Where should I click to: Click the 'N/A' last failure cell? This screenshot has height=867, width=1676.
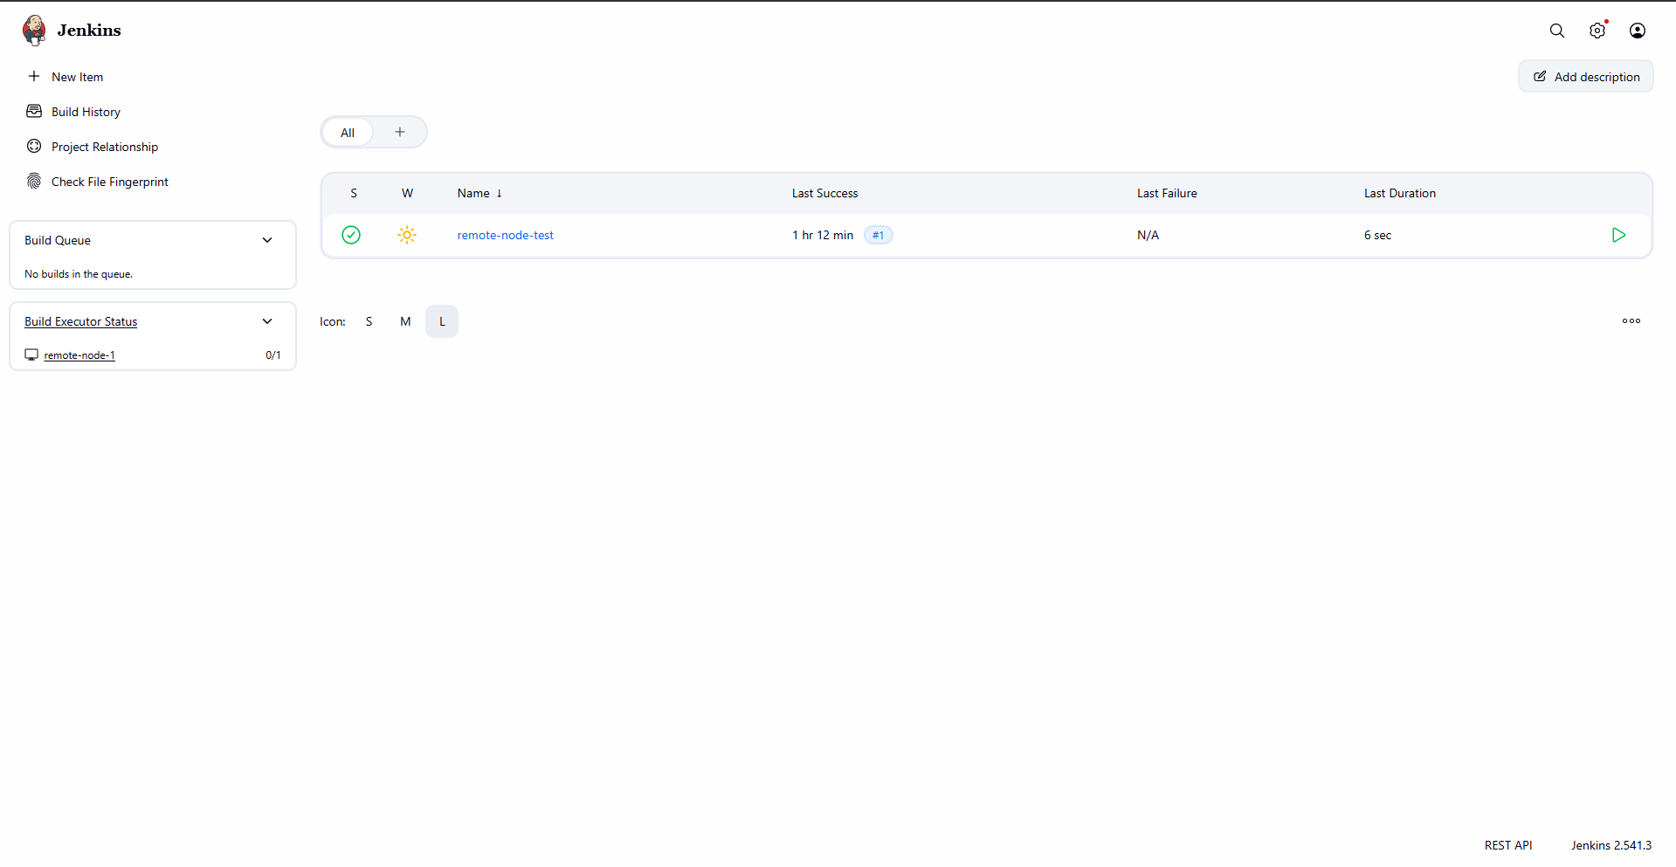click(1148, 235)
